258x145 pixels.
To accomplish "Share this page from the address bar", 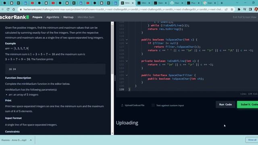I will (226, 9).
